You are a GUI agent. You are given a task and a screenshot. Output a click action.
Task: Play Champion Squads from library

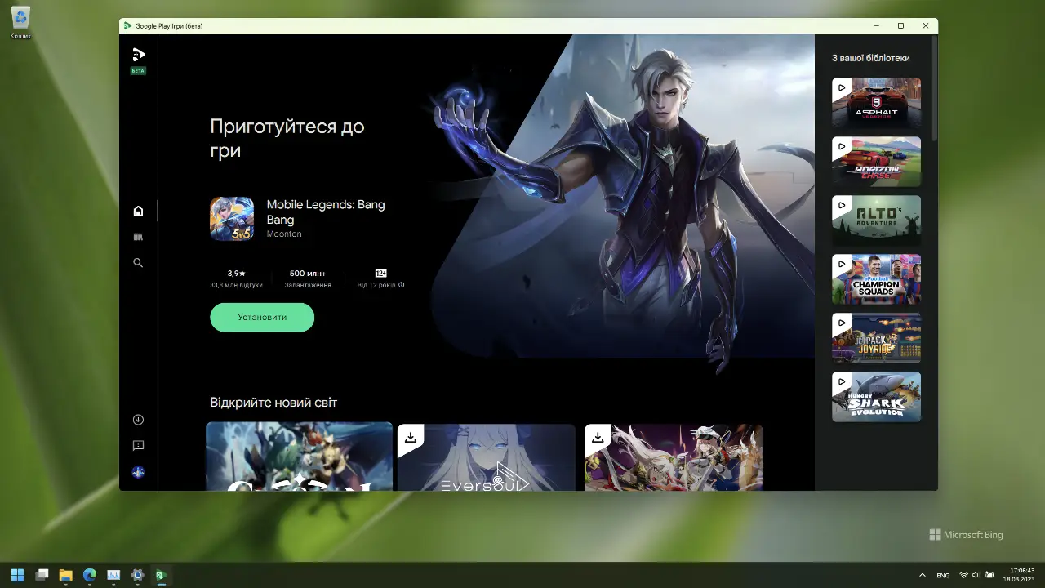click(x=876, y=279)
